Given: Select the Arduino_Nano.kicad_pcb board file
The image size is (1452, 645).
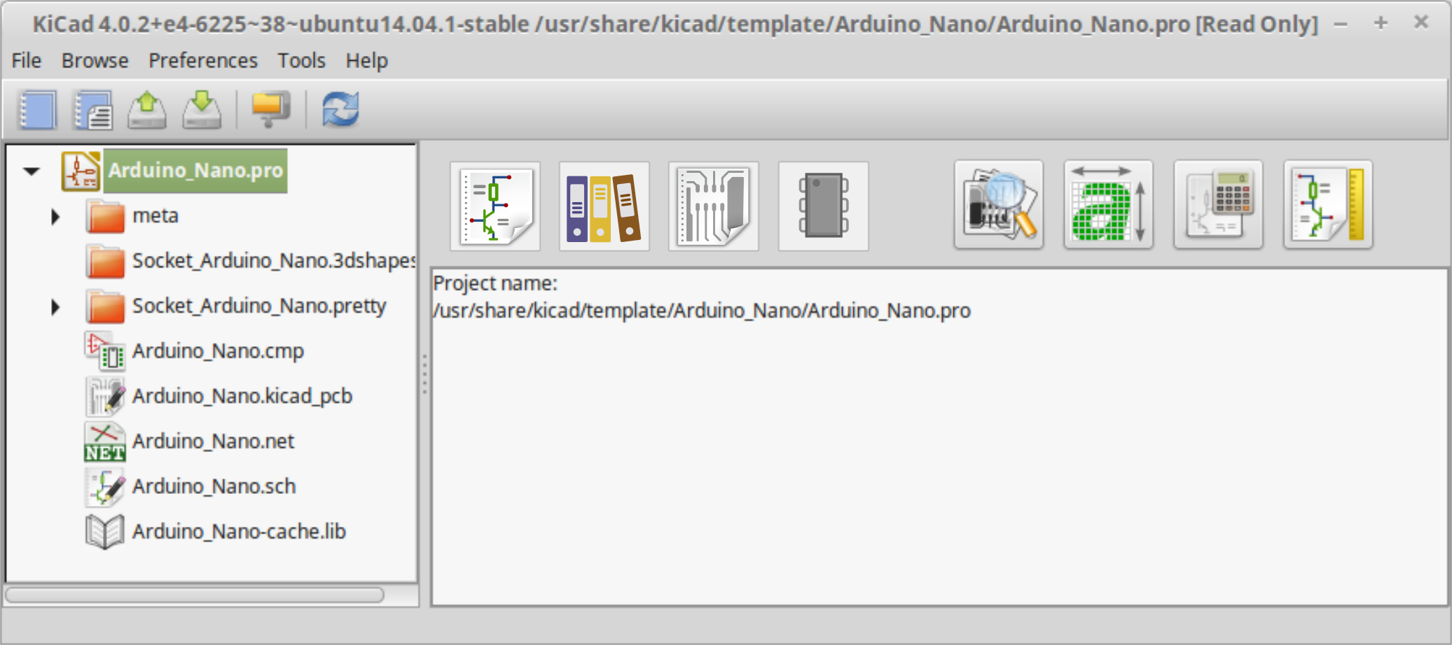Looking at the screenshot, I should tap(242, 396).
